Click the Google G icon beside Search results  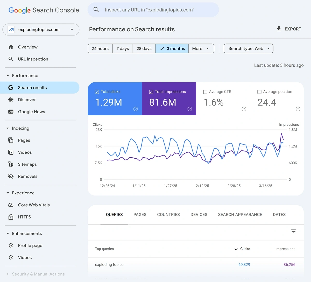pyautogui.click(x=11, y=88)
